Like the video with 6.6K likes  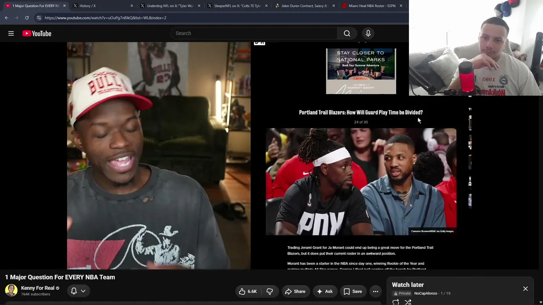pyautogui.click(x=248, y=291)
